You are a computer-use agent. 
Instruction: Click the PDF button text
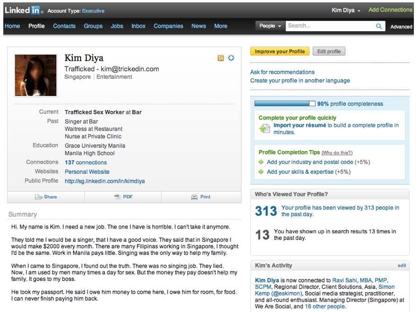pos(128,197)
